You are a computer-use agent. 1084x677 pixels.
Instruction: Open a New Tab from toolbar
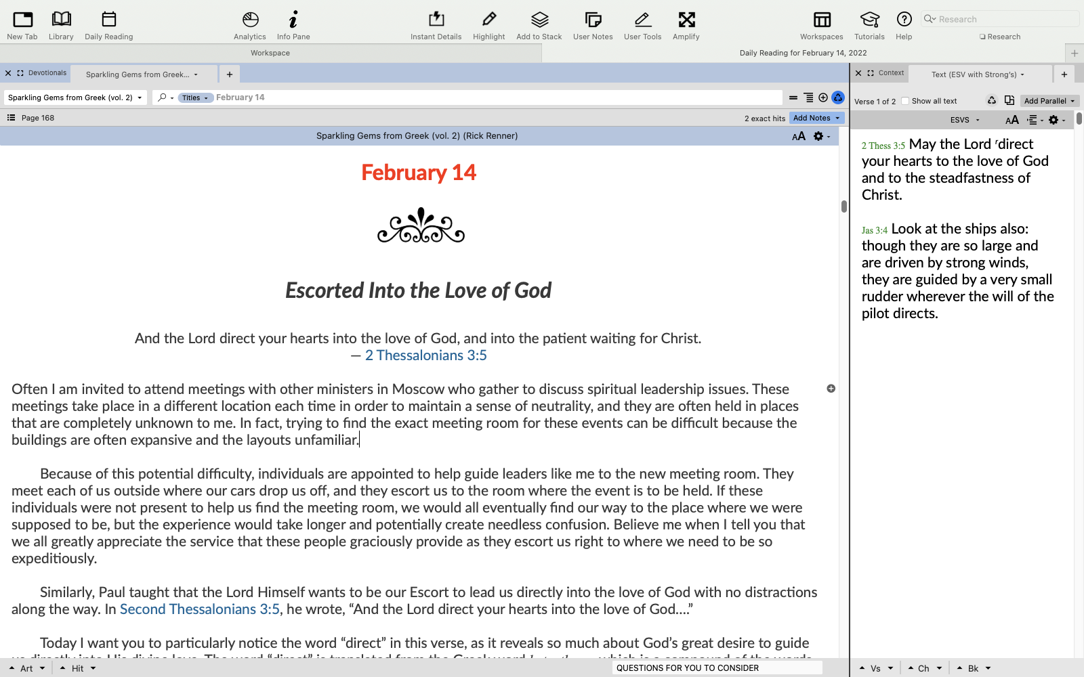[x=22, y=26]
